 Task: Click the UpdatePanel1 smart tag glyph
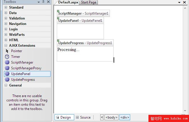pos(58,18)
